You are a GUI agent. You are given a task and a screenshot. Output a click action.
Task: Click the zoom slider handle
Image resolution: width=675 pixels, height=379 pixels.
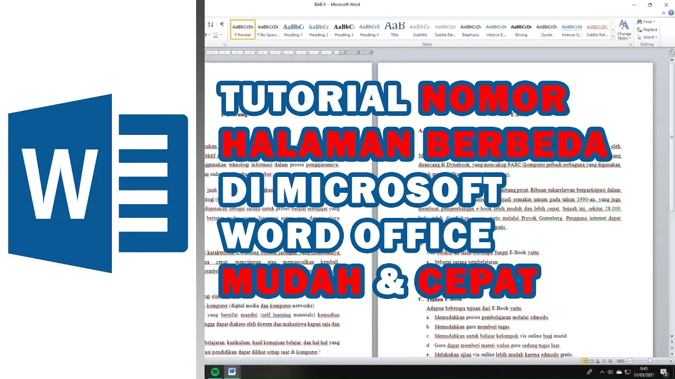pyautogui.click(x=649, y=361)
